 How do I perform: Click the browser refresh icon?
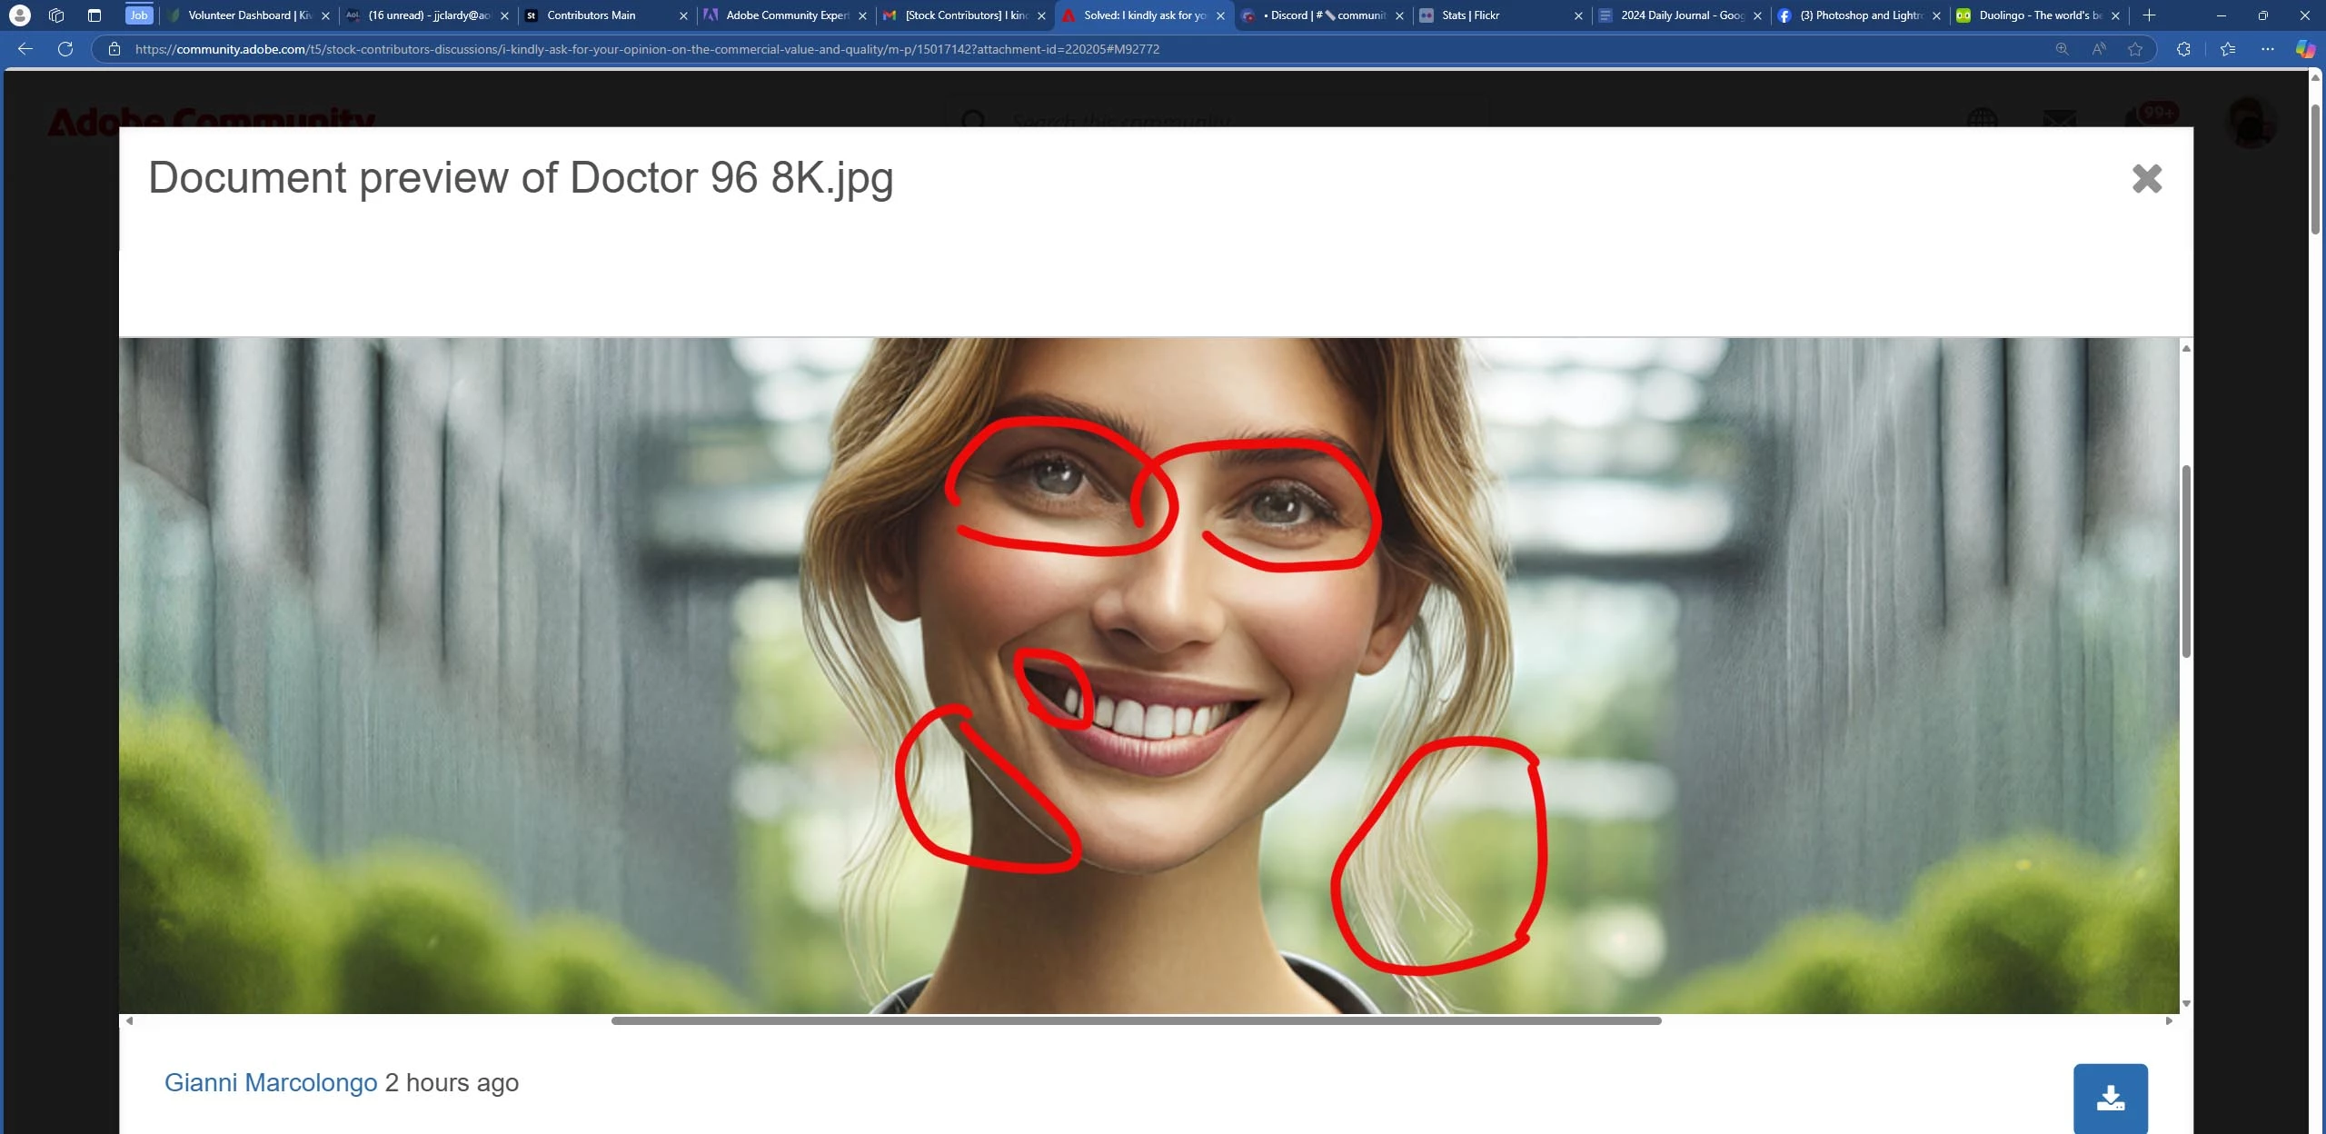[x=65, y=49]
